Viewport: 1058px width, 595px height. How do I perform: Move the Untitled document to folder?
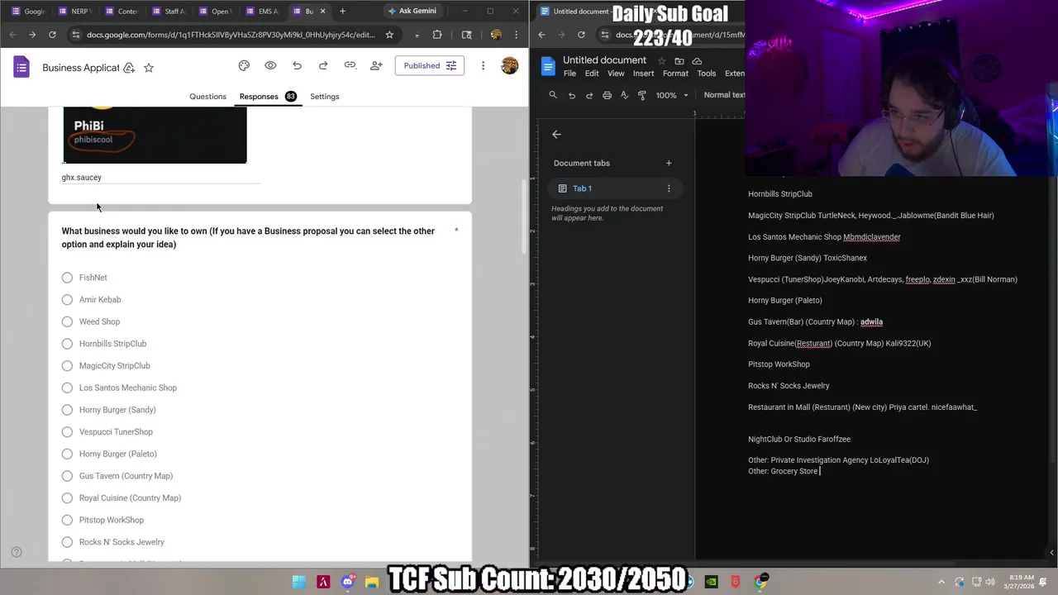pos(679,61)
